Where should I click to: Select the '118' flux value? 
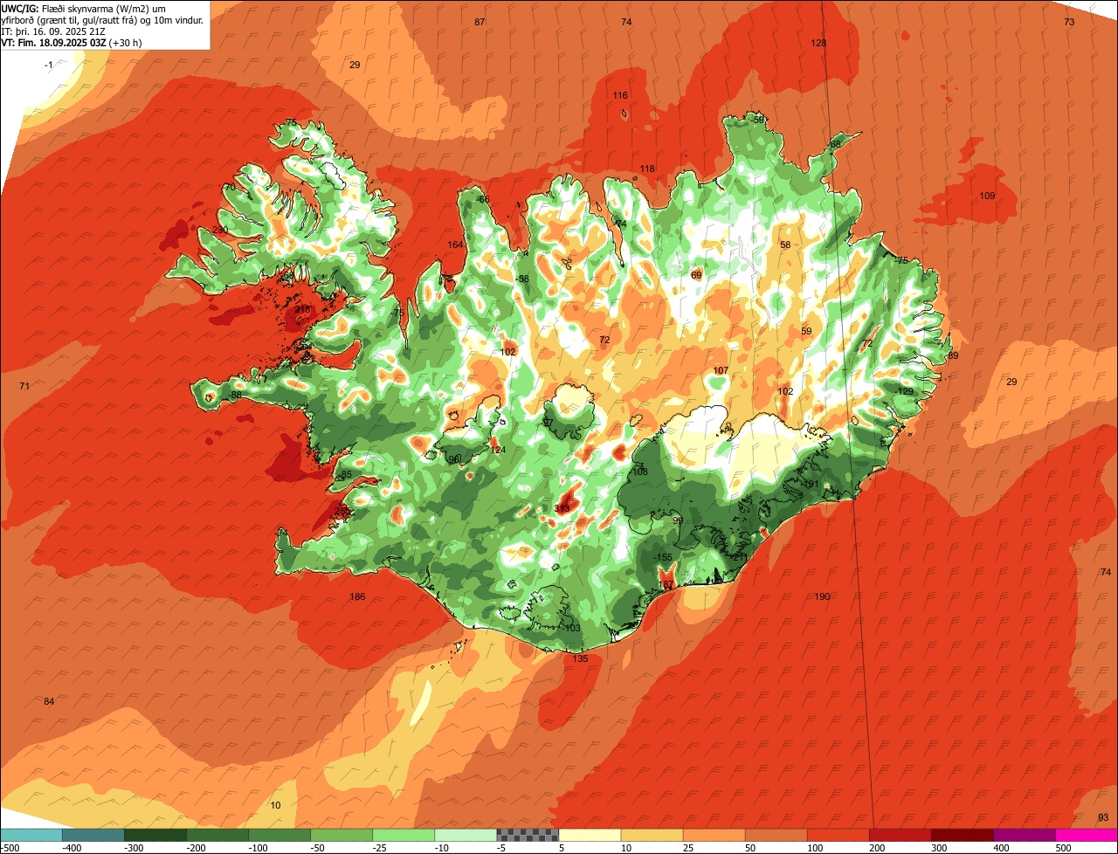click(x=647, y=169)
